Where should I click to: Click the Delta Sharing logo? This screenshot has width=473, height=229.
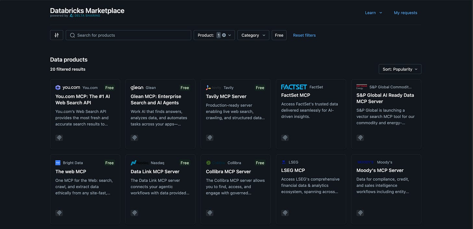(85, 16)
